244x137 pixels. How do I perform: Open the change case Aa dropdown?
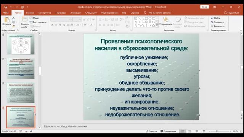tap(78, 25)
